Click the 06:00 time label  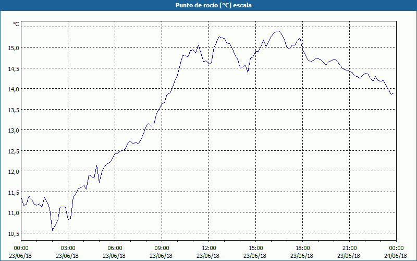(115, 248)
